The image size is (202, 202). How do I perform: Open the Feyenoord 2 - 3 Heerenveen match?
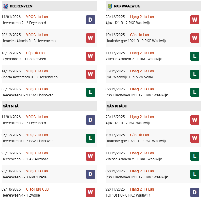24,59
